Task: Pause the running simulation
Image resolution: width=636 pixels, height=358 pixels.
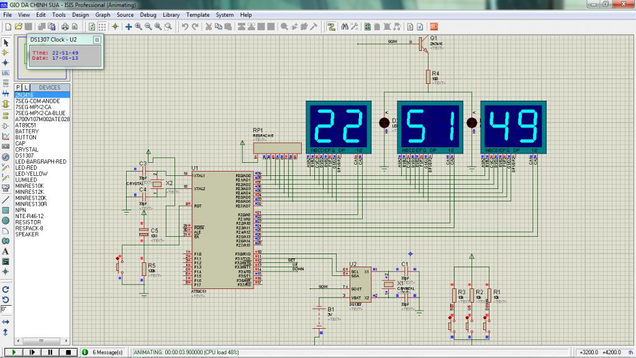Action: tap(50, 352)
